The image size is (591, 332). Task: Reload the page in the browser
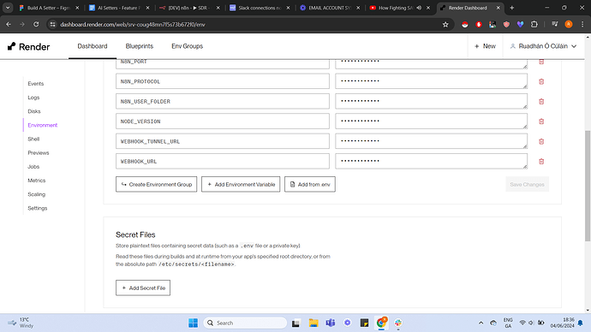[x=36, y=25]
